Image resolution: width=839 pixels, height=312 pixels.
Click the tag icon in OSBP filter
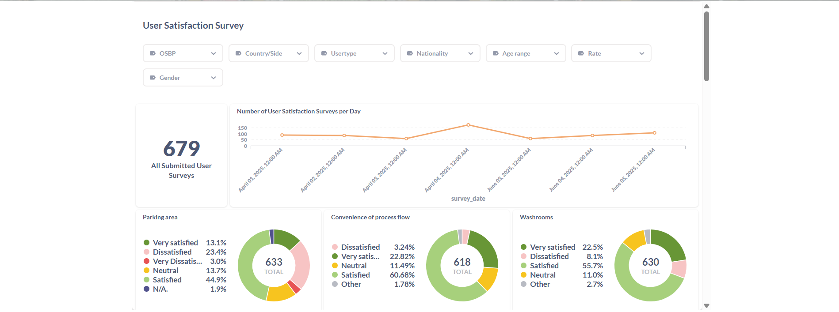[x=153, y=53]
